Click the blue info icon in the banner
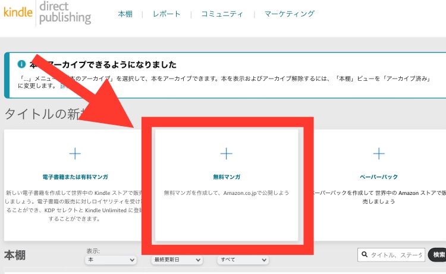The height and width of the screenshot is (274, 446). tap(21, 64)
